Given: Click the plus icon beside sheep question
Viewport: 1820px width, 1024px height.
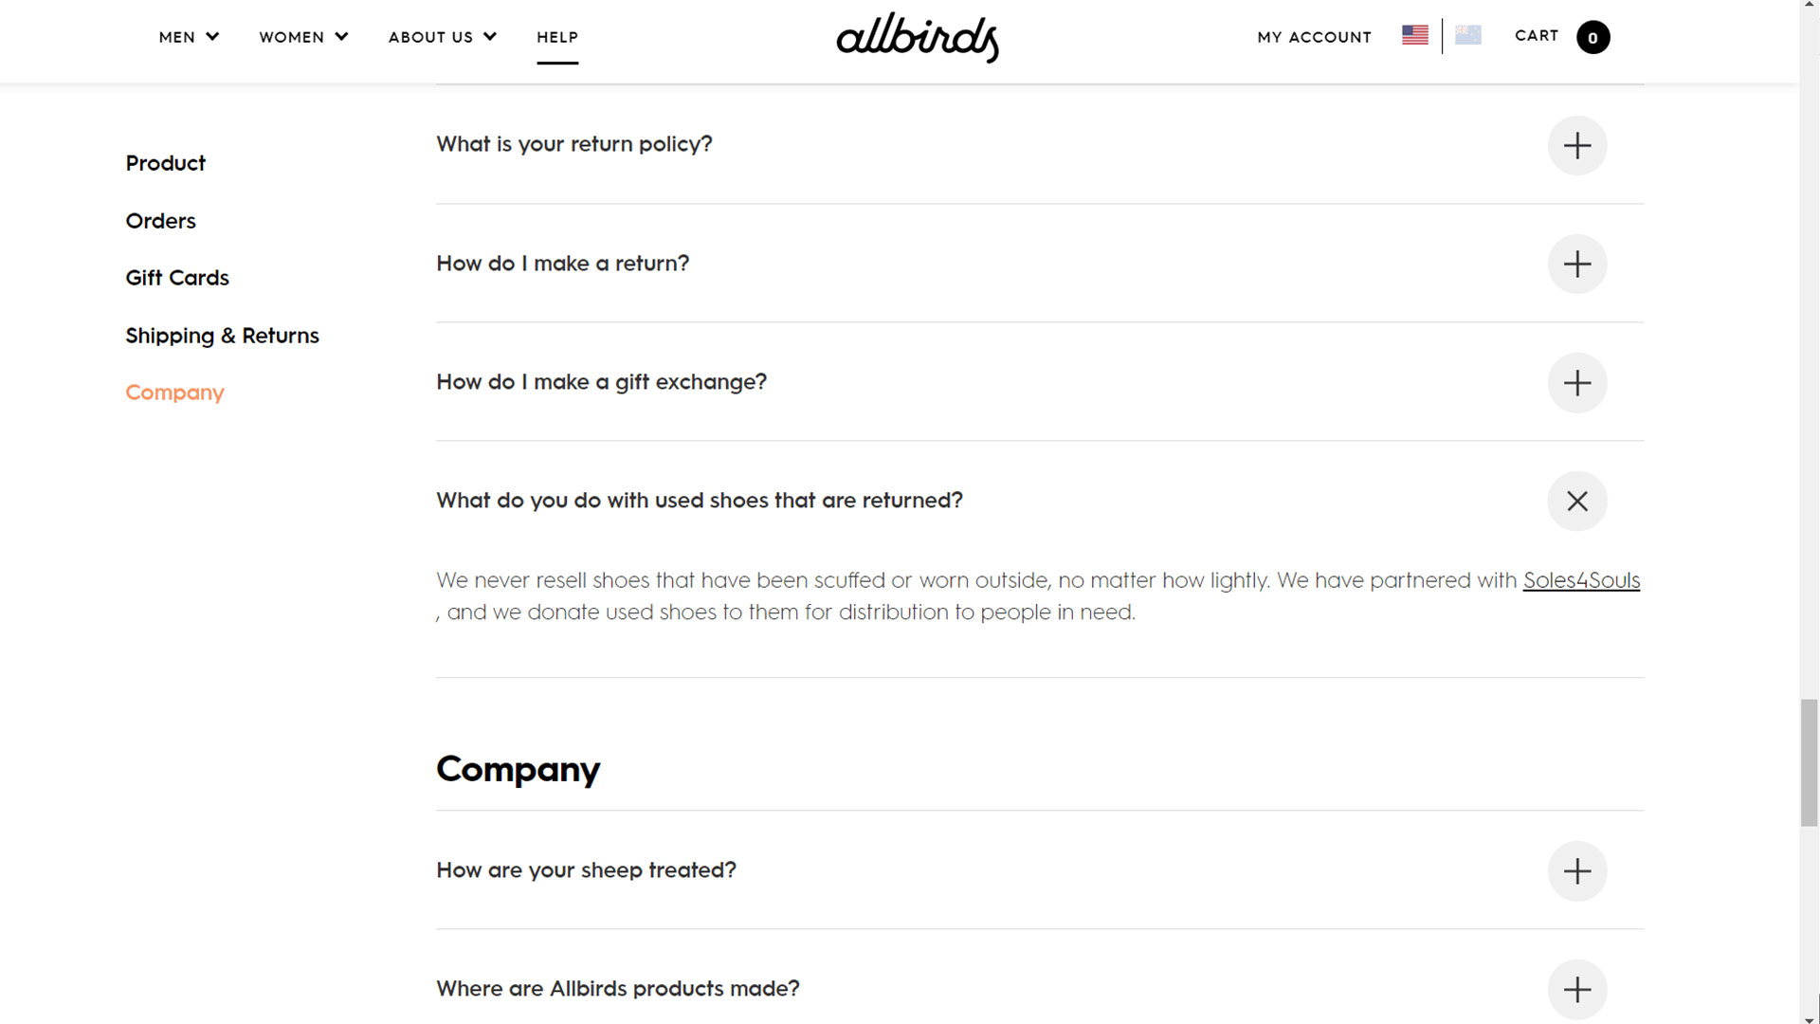Looking at the screenshot, I should (1576, 870).
